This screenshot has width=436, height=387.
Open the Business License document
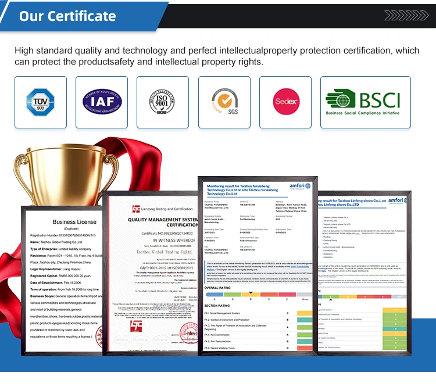pos(62,279)
